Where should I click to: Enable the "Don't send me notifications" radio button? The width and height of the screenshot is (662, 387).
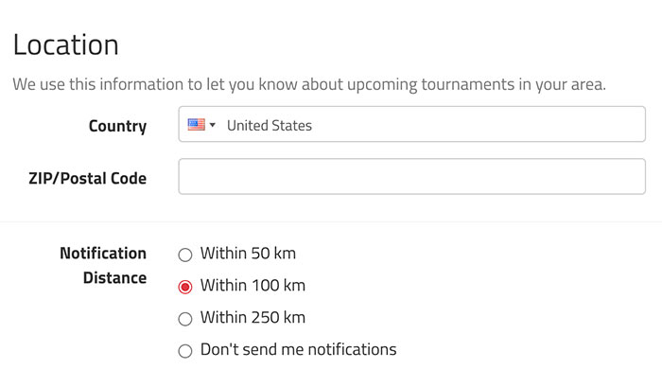[x=185, y=351]
